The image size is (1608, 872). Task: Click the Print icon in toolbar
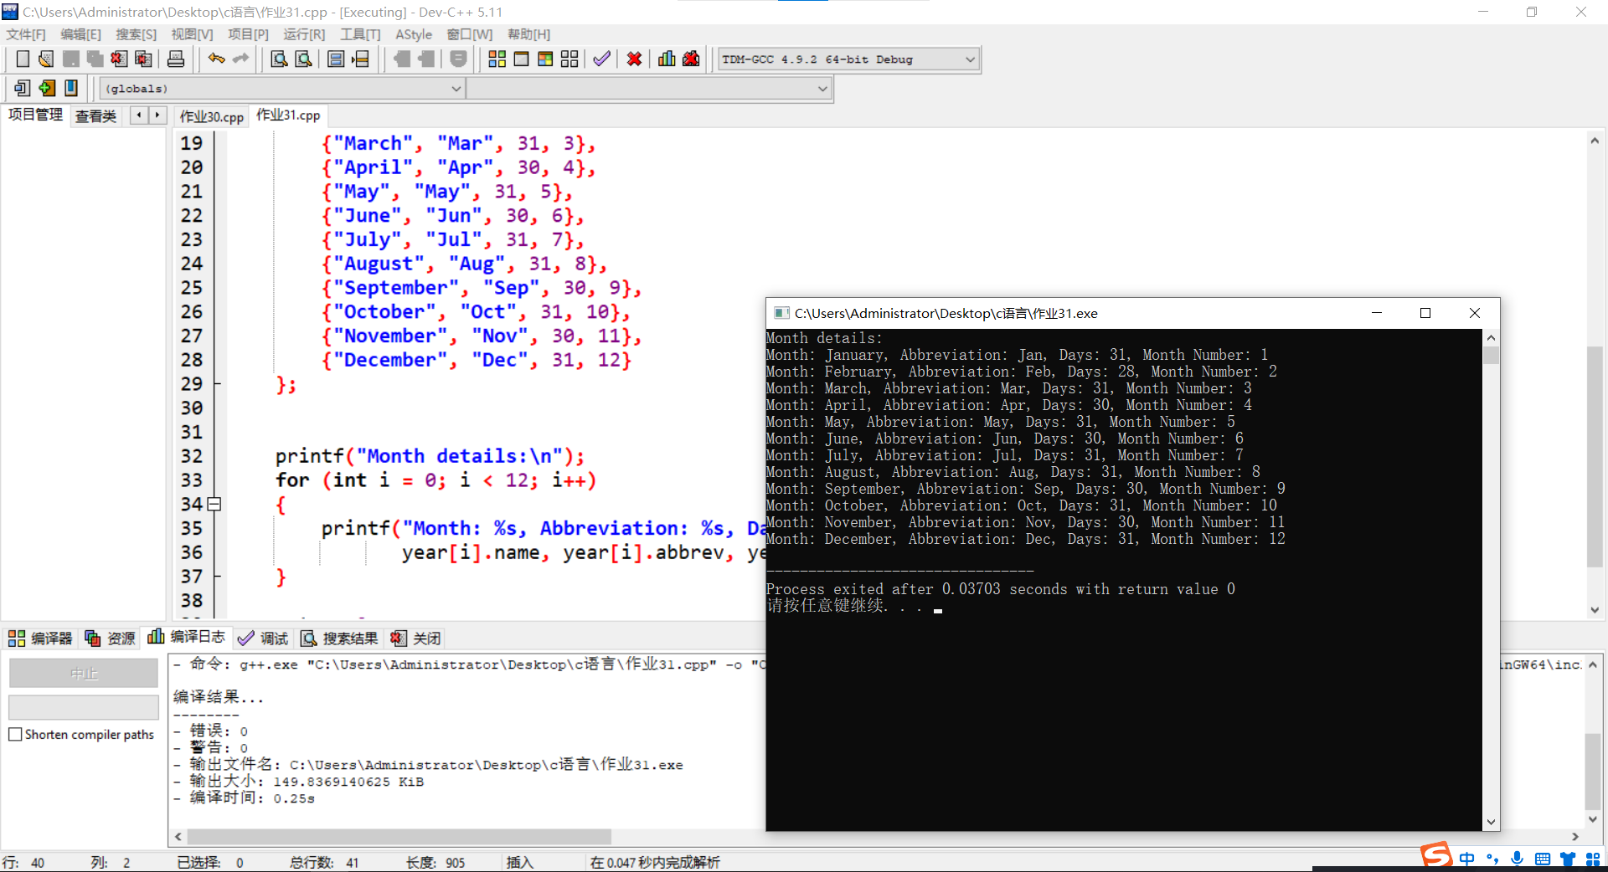click(176, 59)
